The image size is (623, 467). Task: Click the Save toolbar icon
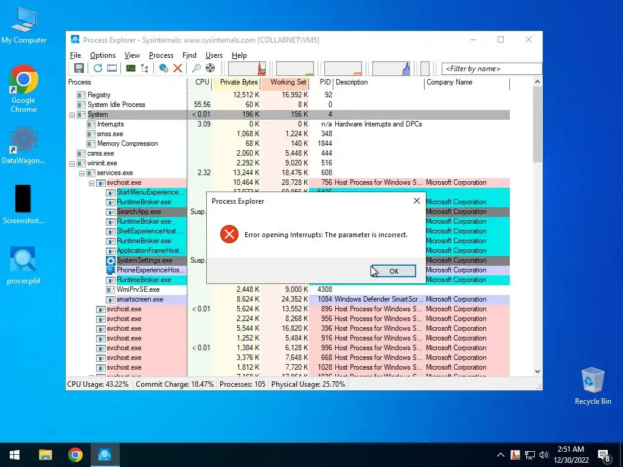pyautogui.click(x=79, y=68)
